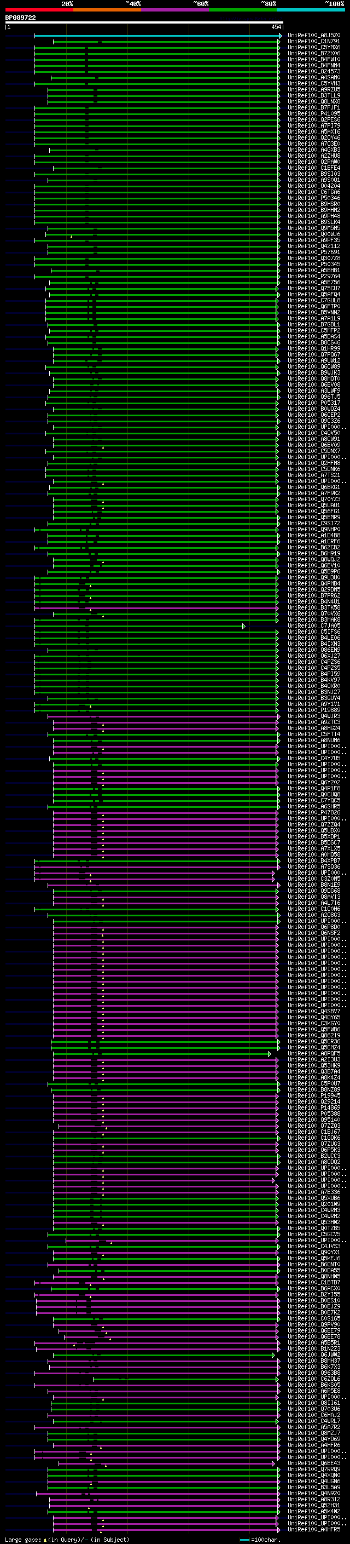Click the UniRef100_A8J5Z0 hit label

(314, 36)
